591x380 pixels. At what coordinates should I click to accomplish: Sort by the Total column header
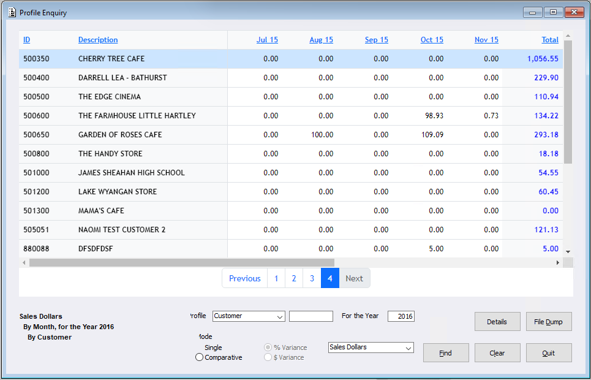click(550, 40)
